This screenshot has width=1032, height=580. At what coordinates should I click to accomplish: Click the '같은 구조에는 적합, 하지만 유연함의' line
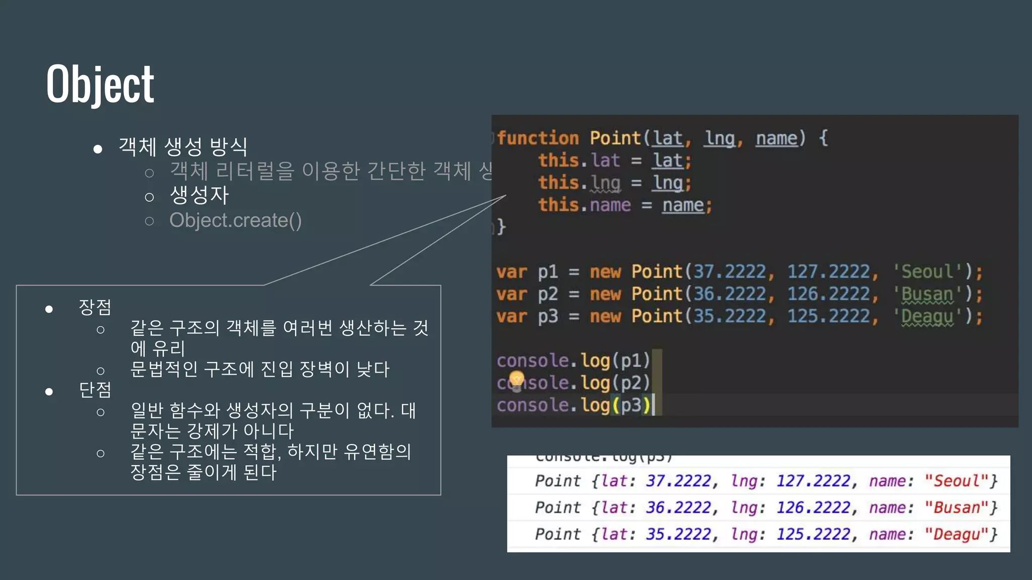[x=271, y=452]
